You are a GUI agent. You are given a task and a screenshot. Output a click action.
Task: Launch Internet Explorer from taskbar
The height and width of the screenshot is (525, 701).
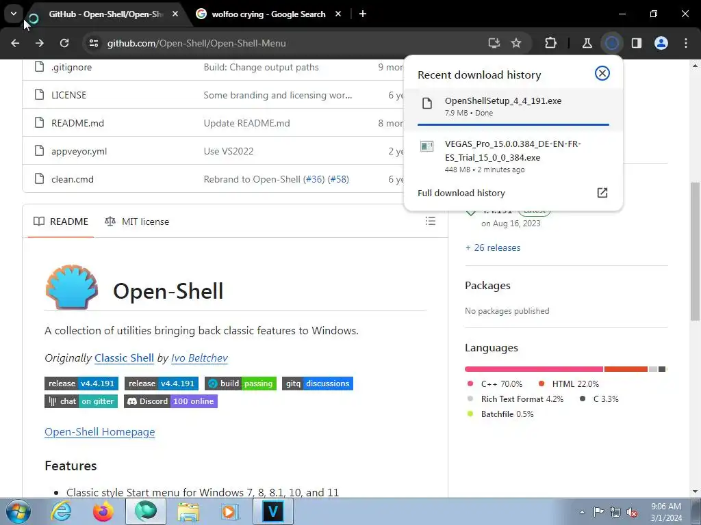coord(60,511)
